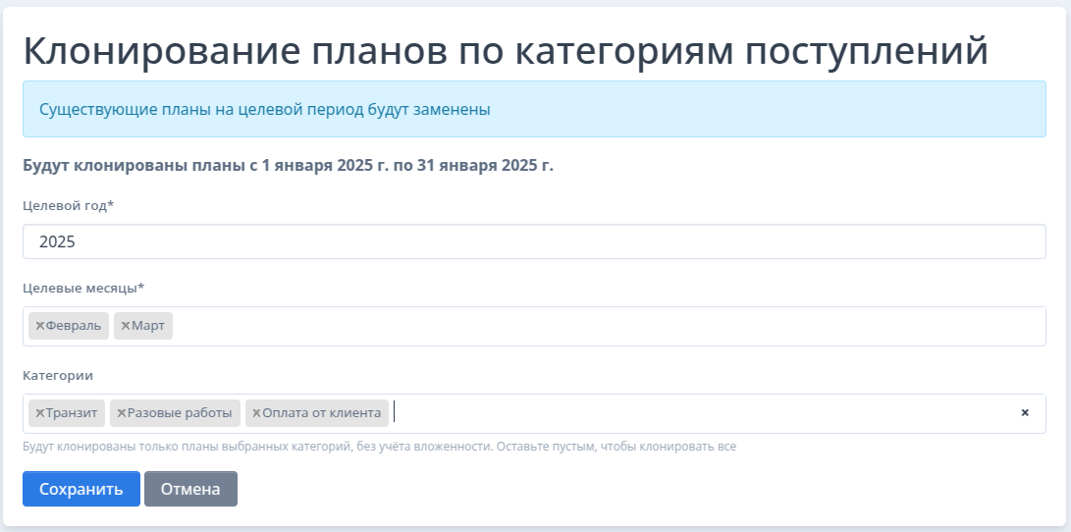Focus the Целевой год input field
Viewport: 1071px width, 532px height.
[534, 241]
